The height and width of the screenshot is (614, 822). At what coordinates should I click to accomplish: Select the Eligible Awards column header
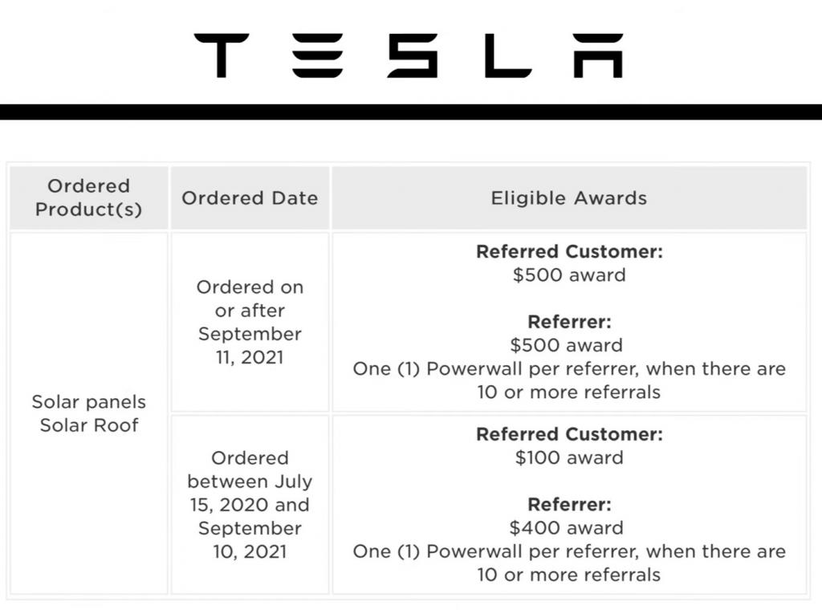tap(569, 197)
